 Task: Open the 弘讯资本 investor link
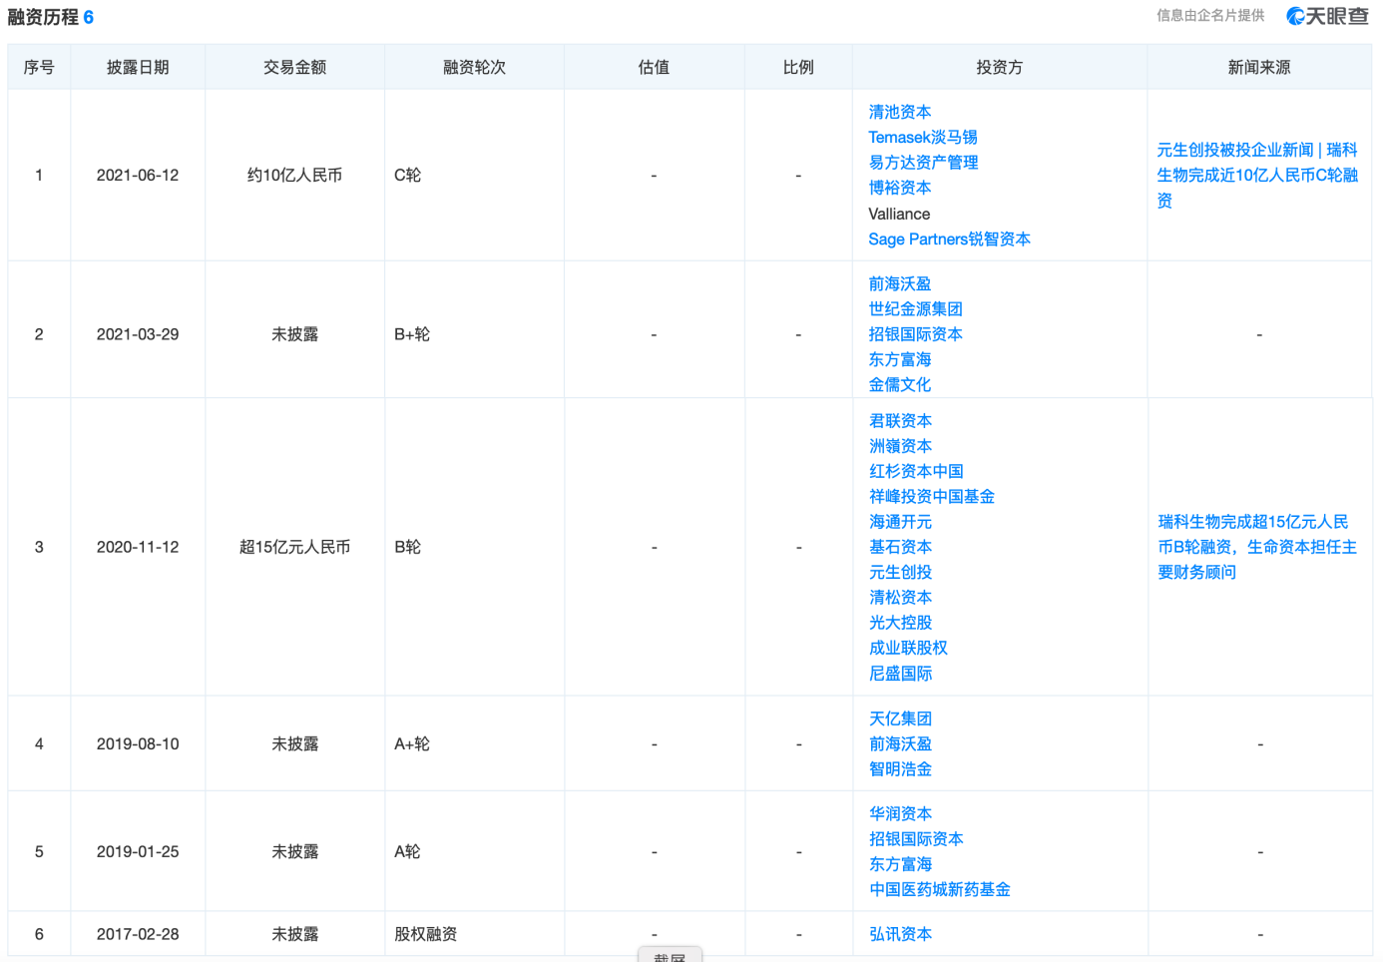click(x=900, y=934)
